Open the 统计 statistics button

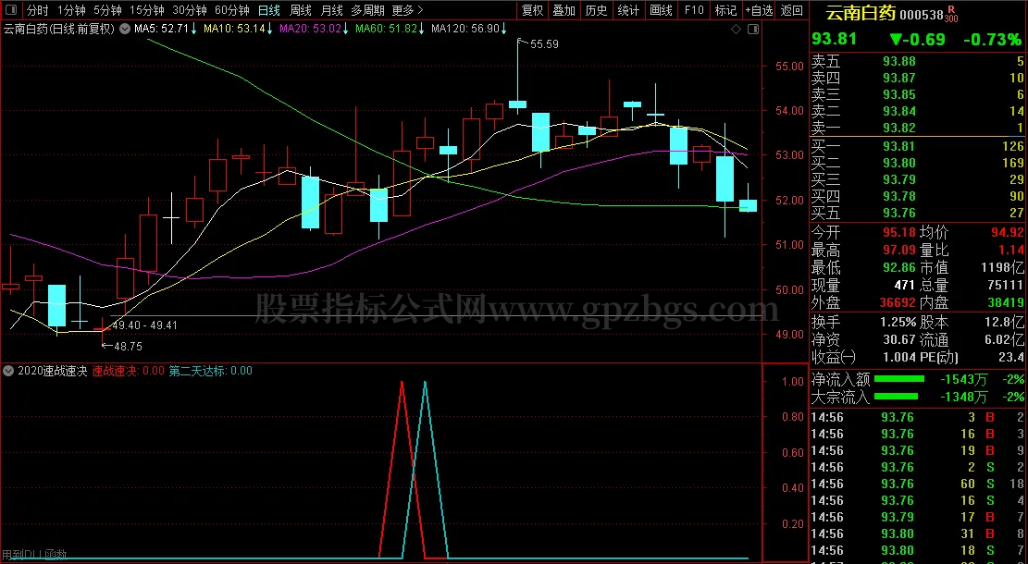click(628, 10)
